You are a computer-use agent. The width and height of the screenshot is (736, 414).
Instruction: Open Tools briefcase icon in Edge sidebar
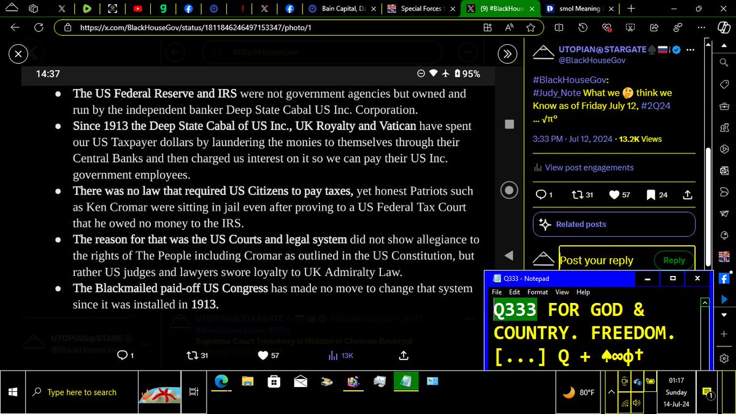(724, 105)
